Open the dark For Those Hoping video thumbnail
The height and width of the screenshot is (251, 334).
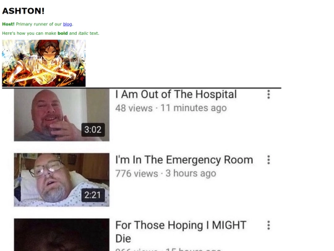(x=62, y=234)
